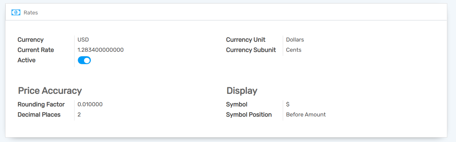Viewport: 456px width, 142px height.
Task: Click the Cents currency subunit field
Action: [x=294, y=50]
